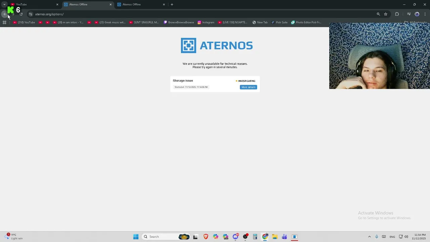Open a new tab with plus button

[172, 4]
